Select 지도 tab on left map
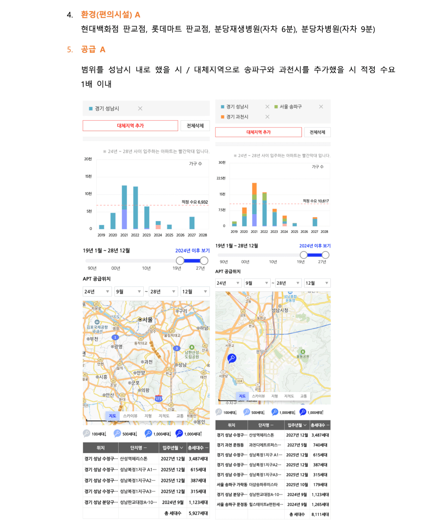The height and width of the screenshot is (532, 443). [x=113, y=416]
